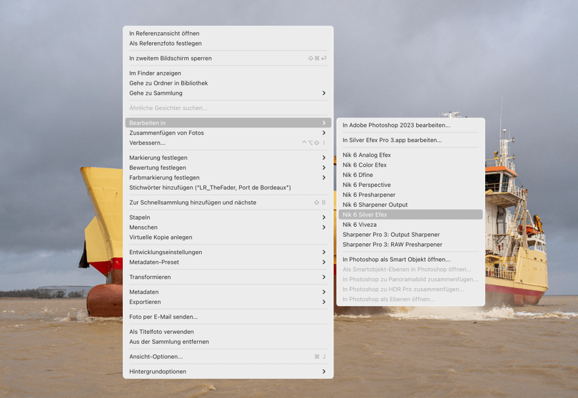
Task: Choose 'Sharpener Pro 3: Output Sharpener'
Action: pyautogui.click(x=410, y=235)
